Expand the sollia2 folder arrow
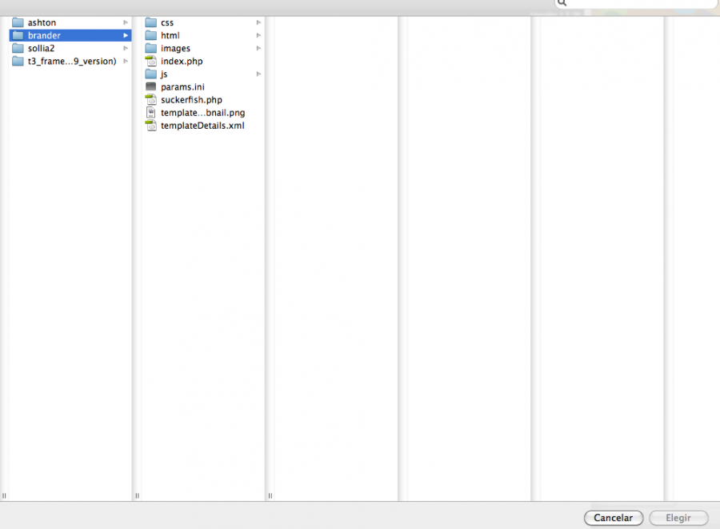Image resolution: width=720 pixels, height=529 pixels. tap(126, 48)
